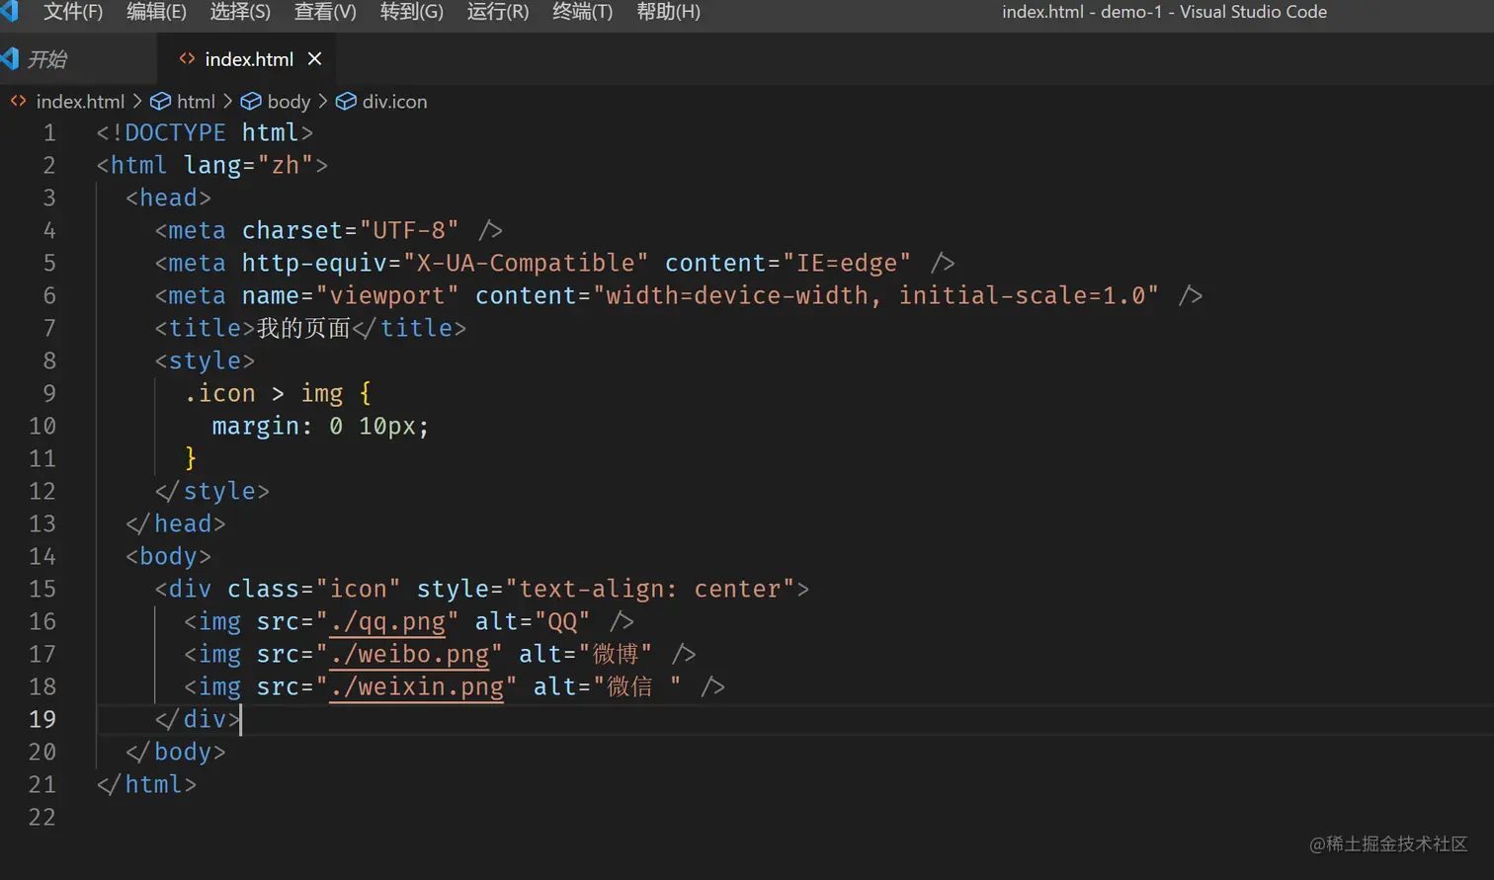Click the file icon beside breadcrumb index.html
1494x880 pixels.
pos(19,102)
